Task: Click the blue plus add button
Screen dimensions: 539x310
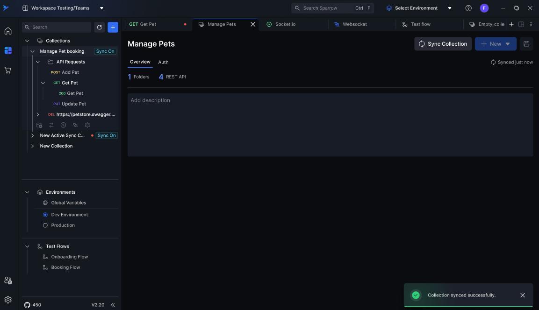Action: tap(113, 27)
